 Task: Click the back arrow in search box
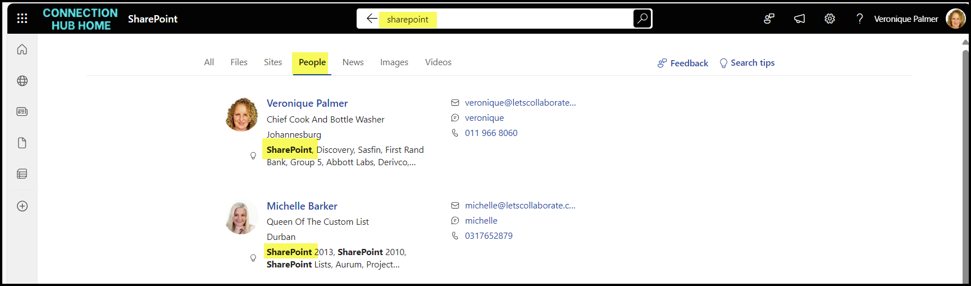pyautogui.click(x=371, y=19)
